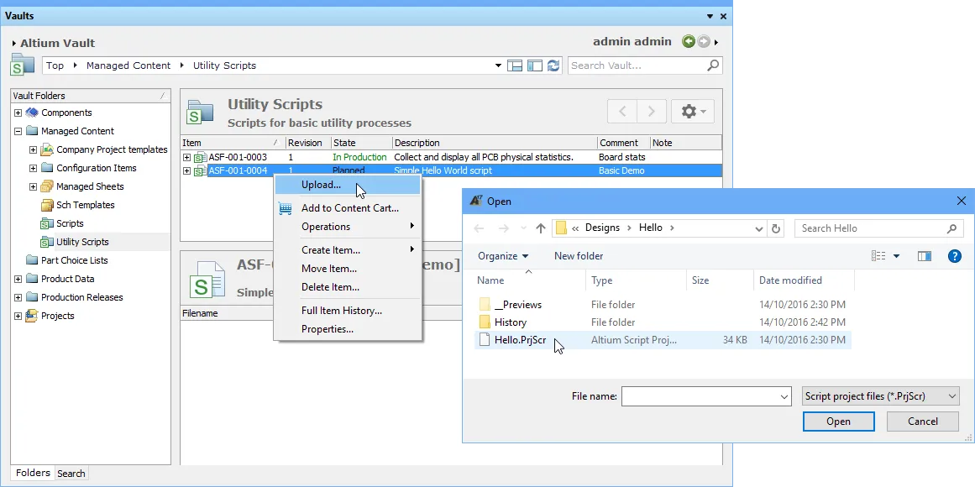This screenshot has height=487, width=975.
Task: Click the vault S icon beside the breadcrumb
Action: (22, 65)
